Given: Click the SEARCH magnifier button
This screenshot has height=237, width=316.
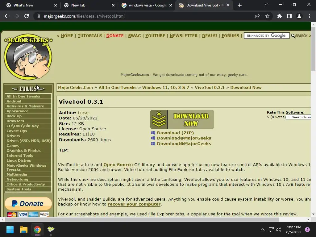Looking at the screenshot, I should (299, 36).
